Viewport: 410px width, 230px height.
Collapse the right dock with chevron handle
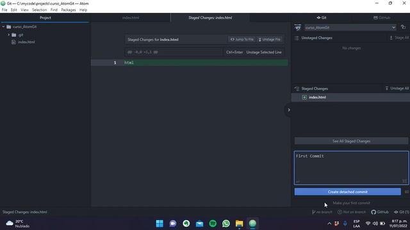point(289,110)
